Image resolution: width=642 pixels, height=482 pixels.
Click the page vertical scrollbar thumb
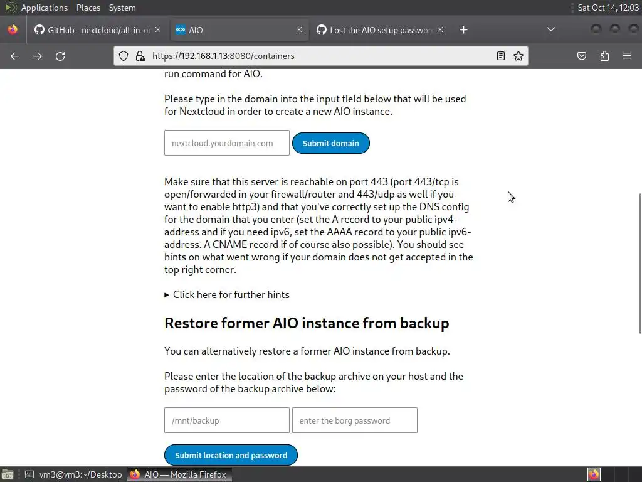[639, 263]
